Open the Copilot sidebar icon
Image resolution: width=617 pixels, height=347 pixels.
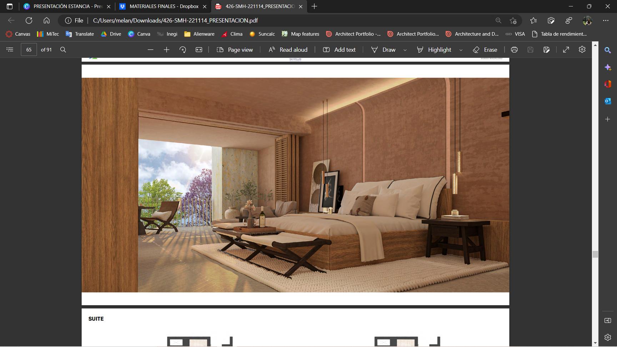[608, 67]
